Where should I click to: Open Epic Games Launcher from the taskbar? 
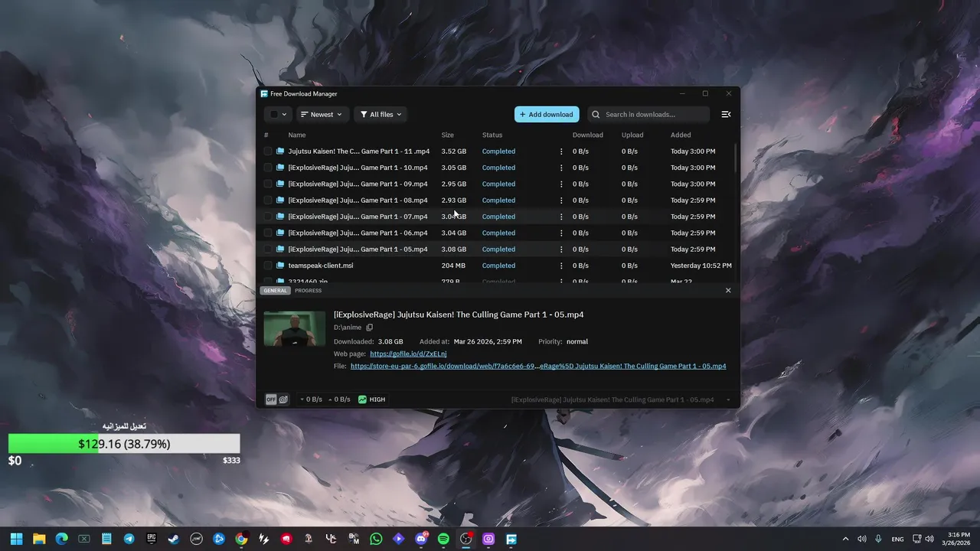(x=152, y=539)
